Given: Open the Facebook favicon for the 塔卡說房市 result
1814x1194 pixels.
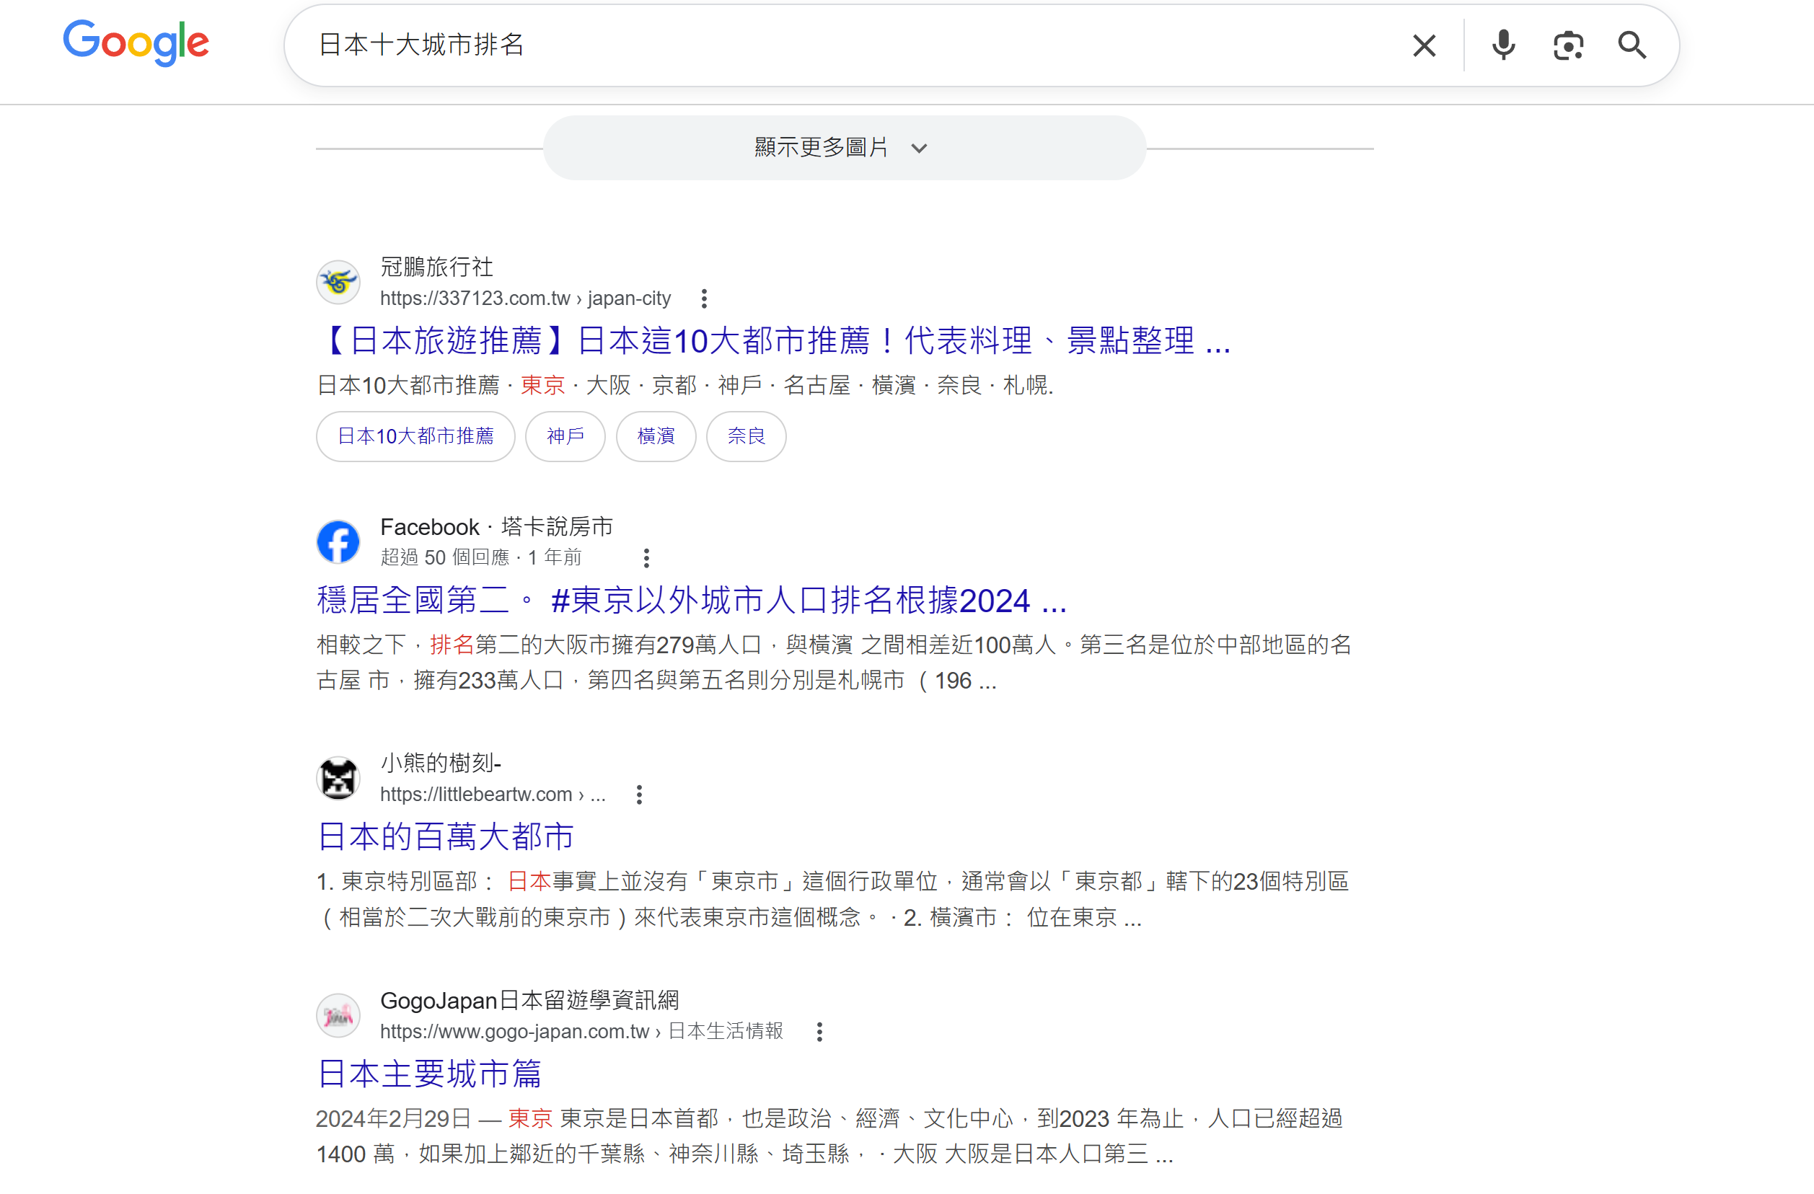Looking at the screenshot, I should point(338,541).
